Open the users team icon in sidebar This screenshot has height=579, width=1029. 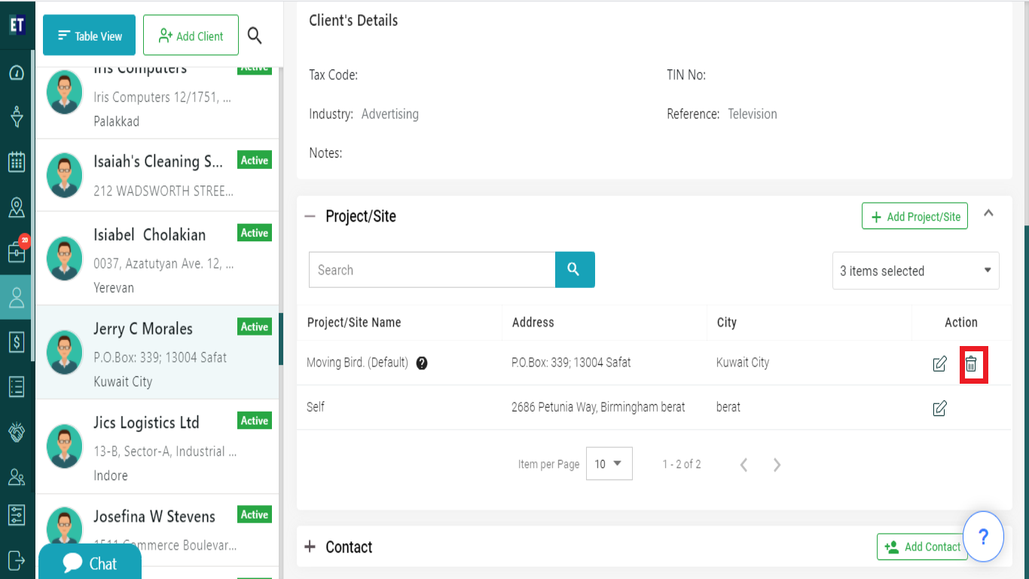17,476
